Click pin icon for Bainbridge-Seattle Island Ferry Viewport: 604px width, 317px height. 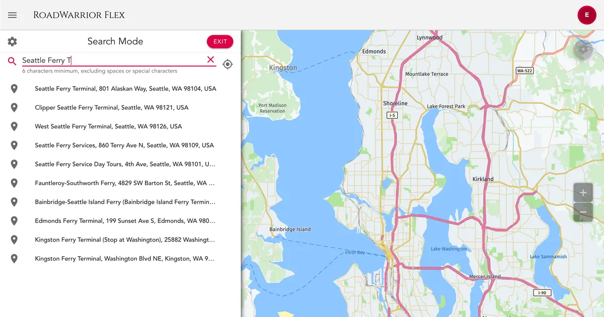14,202
